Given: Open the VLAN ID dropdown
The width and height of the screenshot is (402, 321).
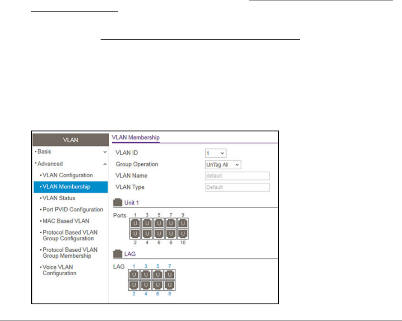Looking at the screenshot, I should 216,153.
